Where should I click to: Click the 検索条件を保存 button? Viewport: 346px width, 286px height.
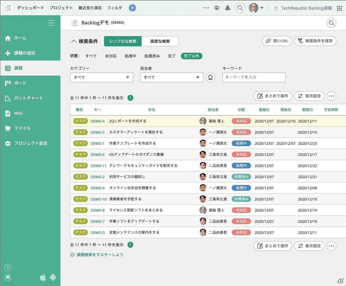click(x=315, y=41)
